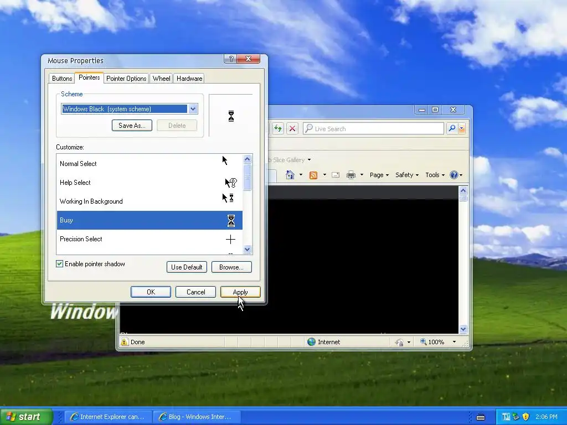Click the Save As... button
This screenshot has height=425, width=567.
click(132, 126)
